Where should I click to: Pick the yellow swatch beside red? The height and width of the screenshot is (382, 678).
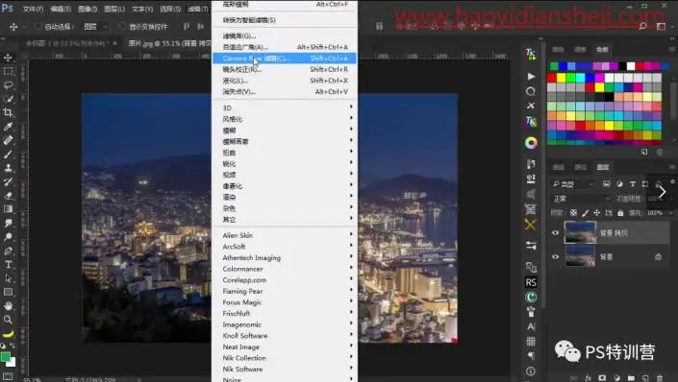(561, 78)
